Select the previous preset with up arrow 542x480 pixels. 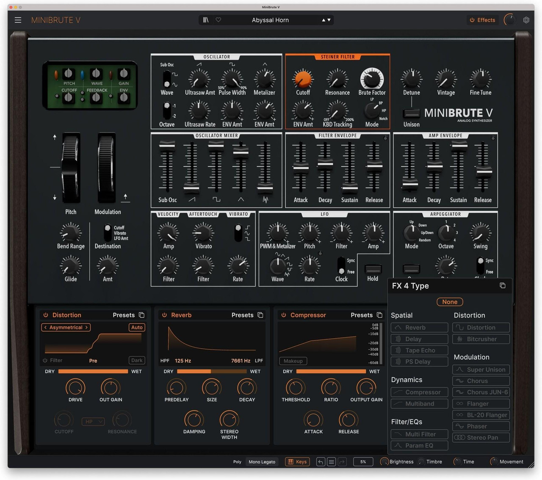point(324,20)
